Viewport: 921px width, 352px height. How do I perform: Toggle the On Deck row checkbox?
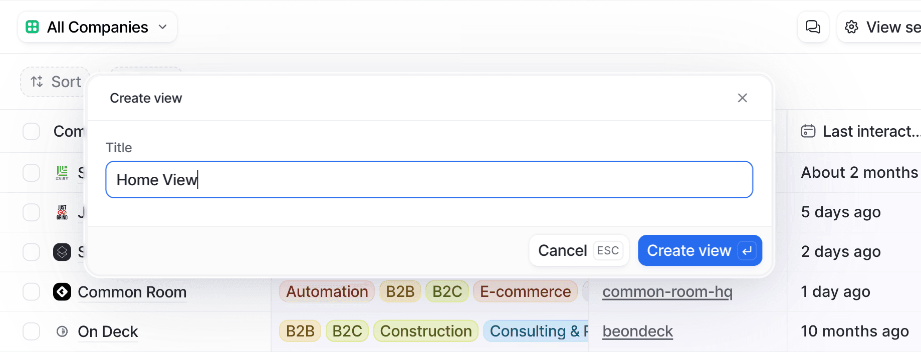tap(32, 331)
